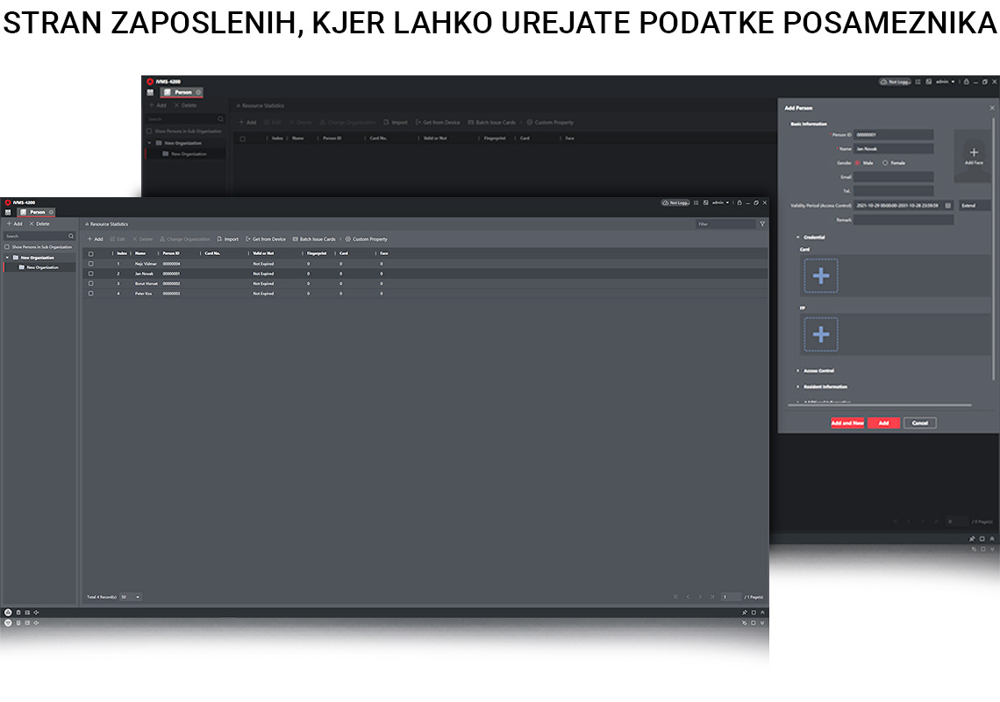The image size is (1000, 702).
Task: Click the plus to add a fingerprint
Action: [820, 334]
